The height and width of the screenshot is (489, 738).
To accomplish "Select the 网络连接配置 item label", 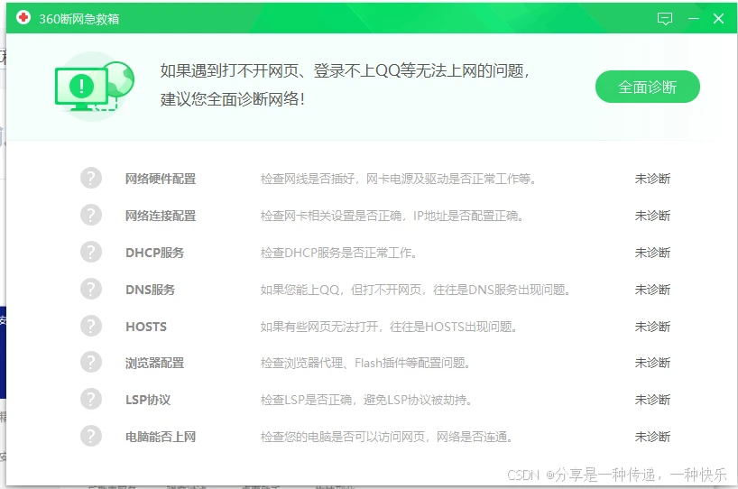I will pyautogui.click(x=161, y=216).
